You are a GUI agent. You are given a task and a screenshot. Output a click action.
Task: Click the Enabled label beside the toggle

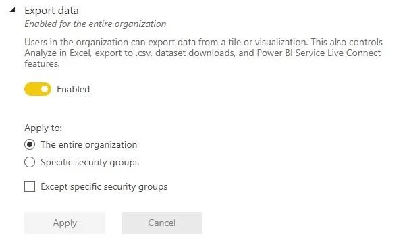74,89
